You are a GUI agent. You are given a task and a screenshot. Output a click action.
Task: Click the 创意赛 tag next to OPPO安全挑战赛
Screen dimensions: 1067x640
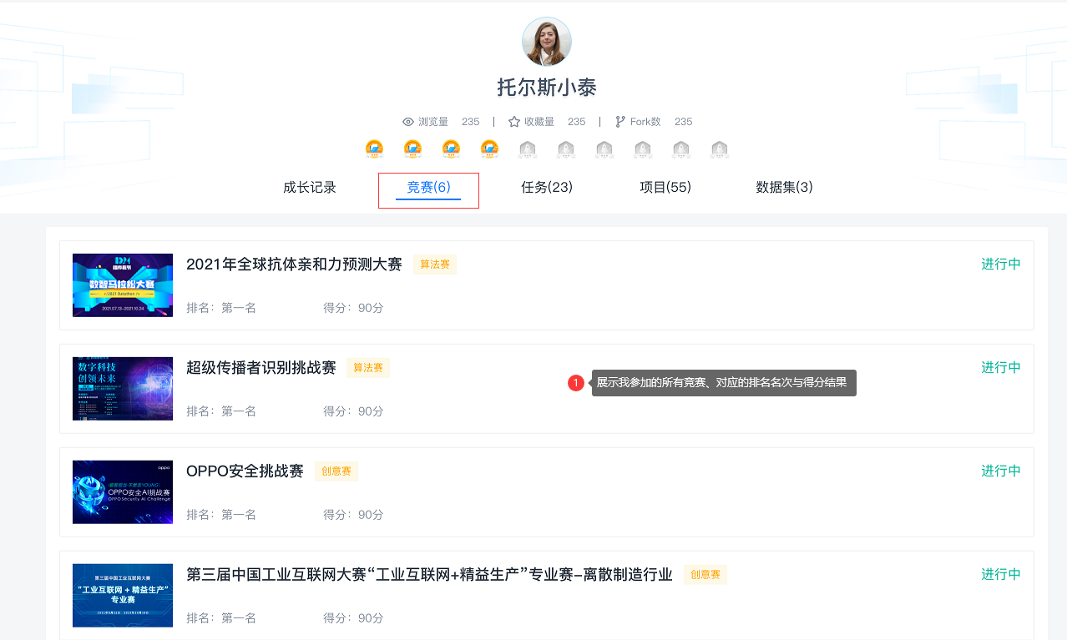pos(336,471)
